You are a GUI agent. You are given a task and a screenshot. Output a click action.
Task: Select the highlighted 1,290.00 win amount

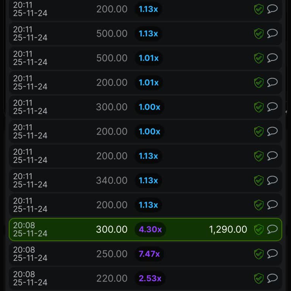tap(228, 229)
